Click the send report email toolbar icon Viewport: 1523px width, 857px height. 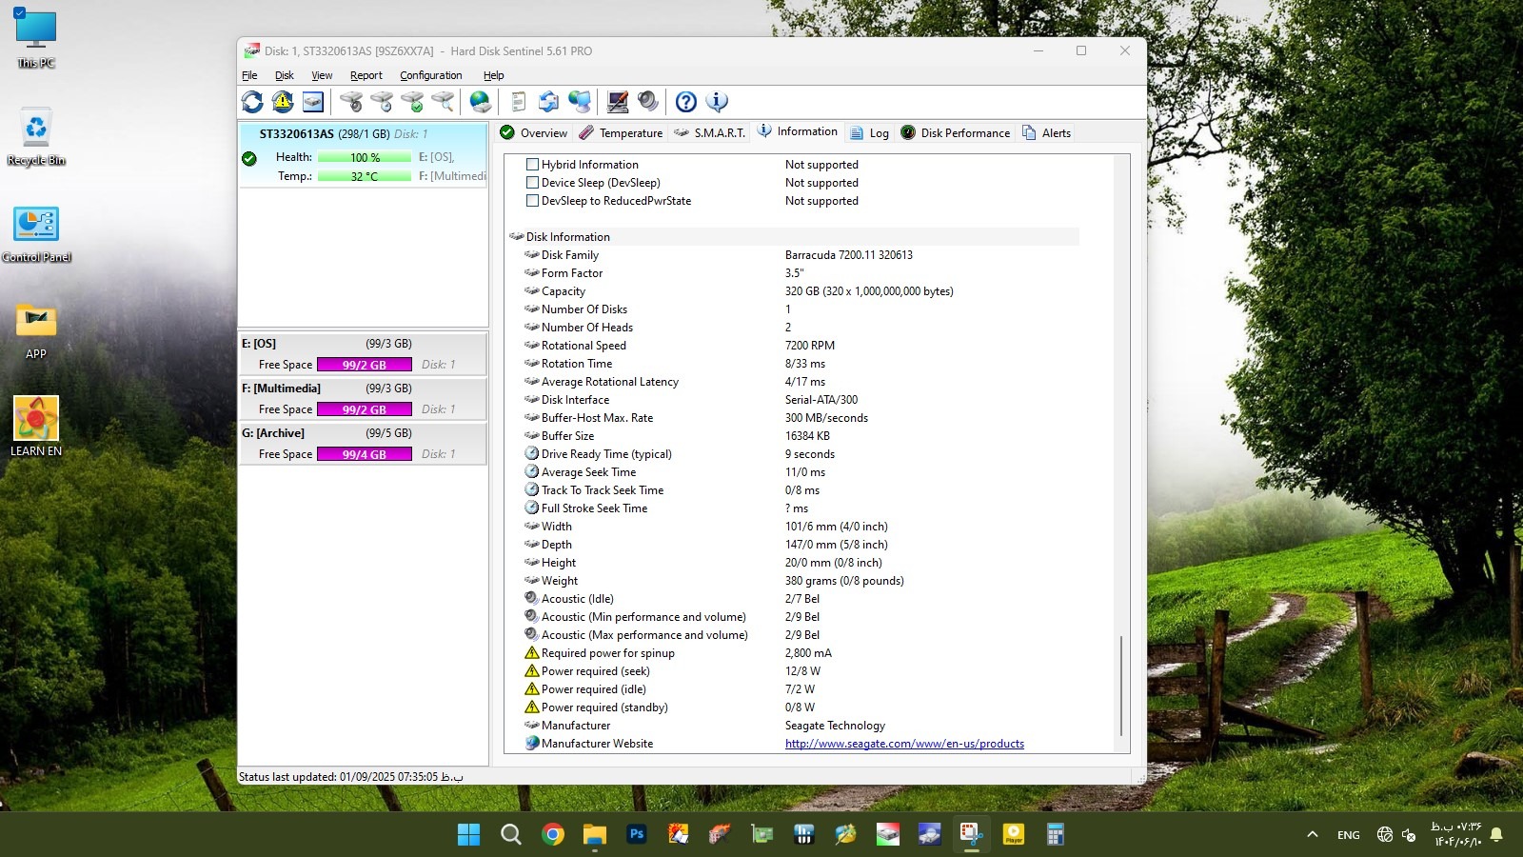(x=549, y=102)
